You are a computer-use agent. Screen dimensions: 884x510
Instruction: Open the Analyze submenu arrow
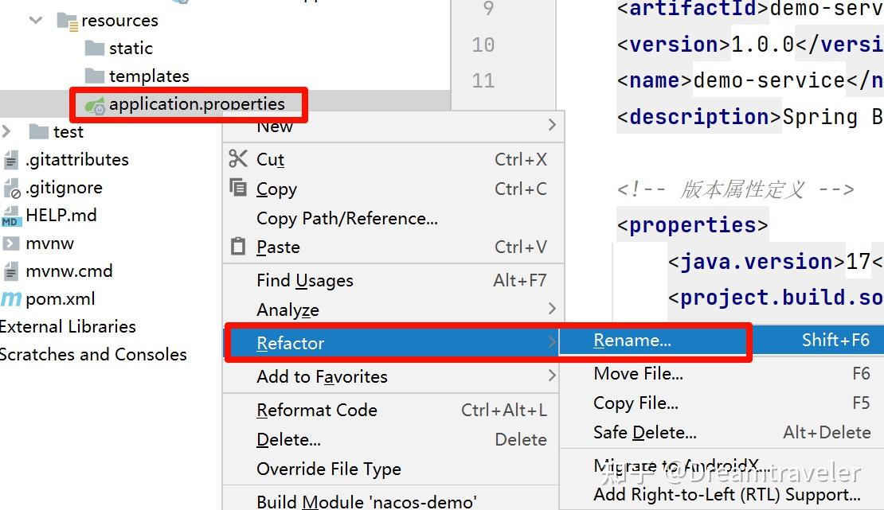point(552,309)
